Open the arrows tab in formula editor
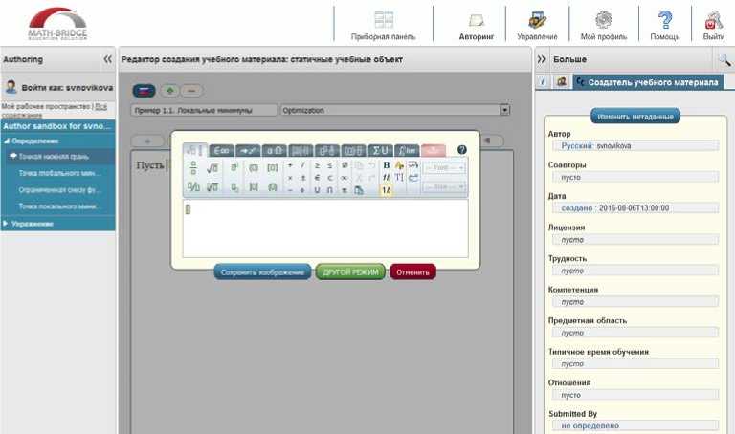Screen dimensions: 735x434 248,151
